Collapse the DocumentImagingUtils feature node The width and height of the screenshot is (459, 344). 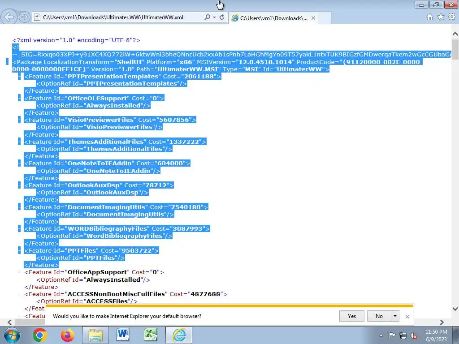[x=19, y=207]
